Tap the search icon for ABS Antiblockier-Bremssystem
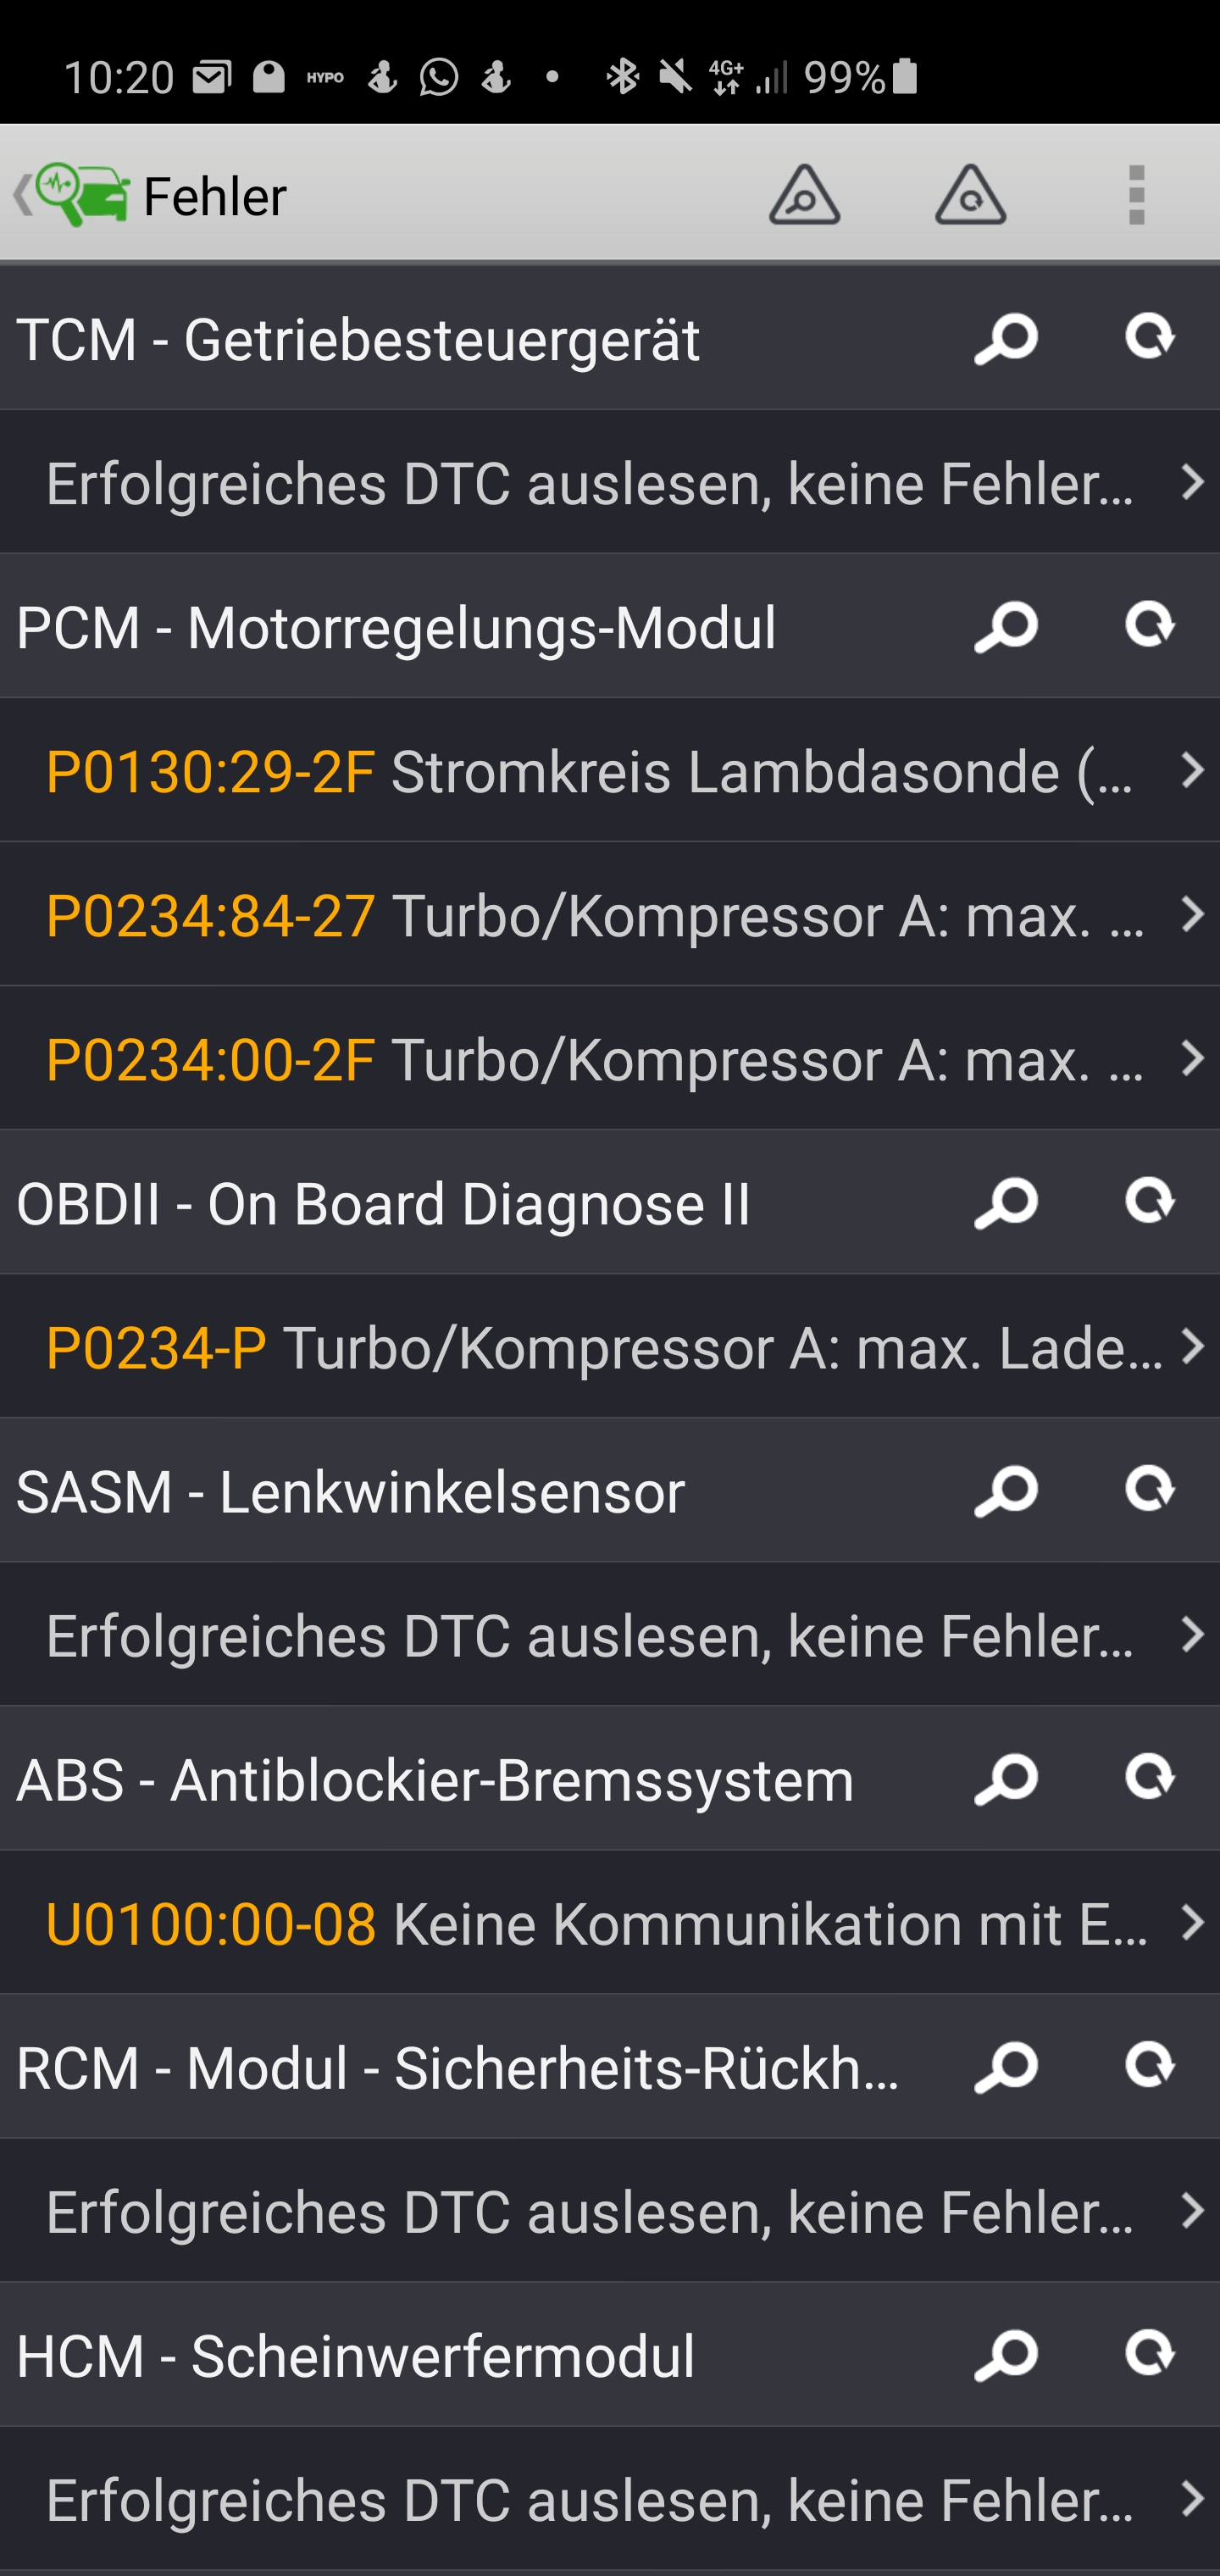The image size is (1220, 2576). pyautogui.click(x=1006, y=1779)
